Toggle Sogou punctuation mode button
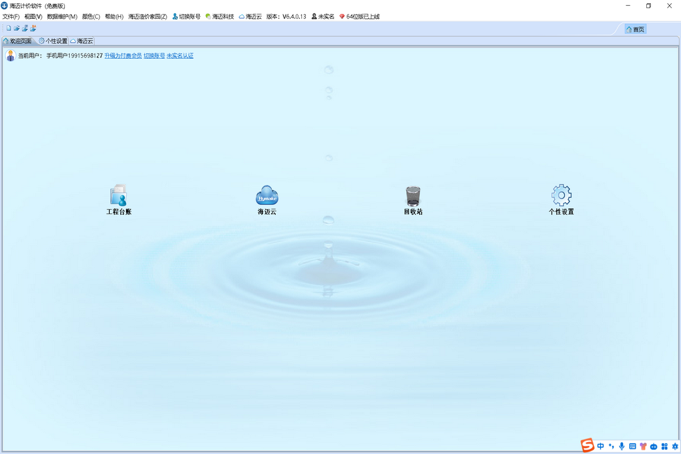Viewport: 681px width, 454px height. pyautogui.click(x=611, y=446)
